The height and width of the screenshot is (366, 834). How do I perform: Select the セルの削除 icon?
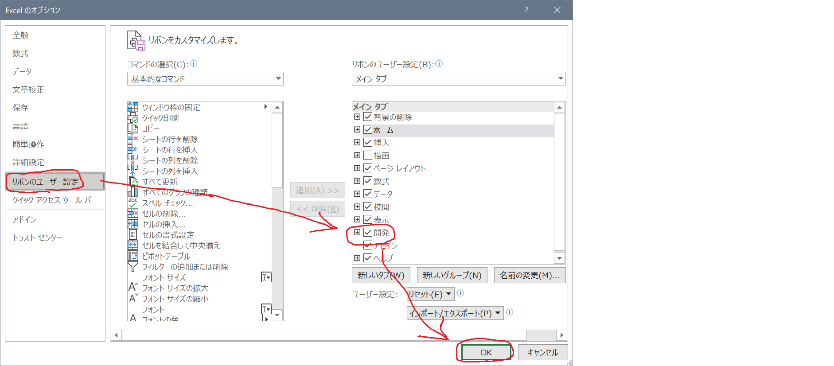point(133,214)
